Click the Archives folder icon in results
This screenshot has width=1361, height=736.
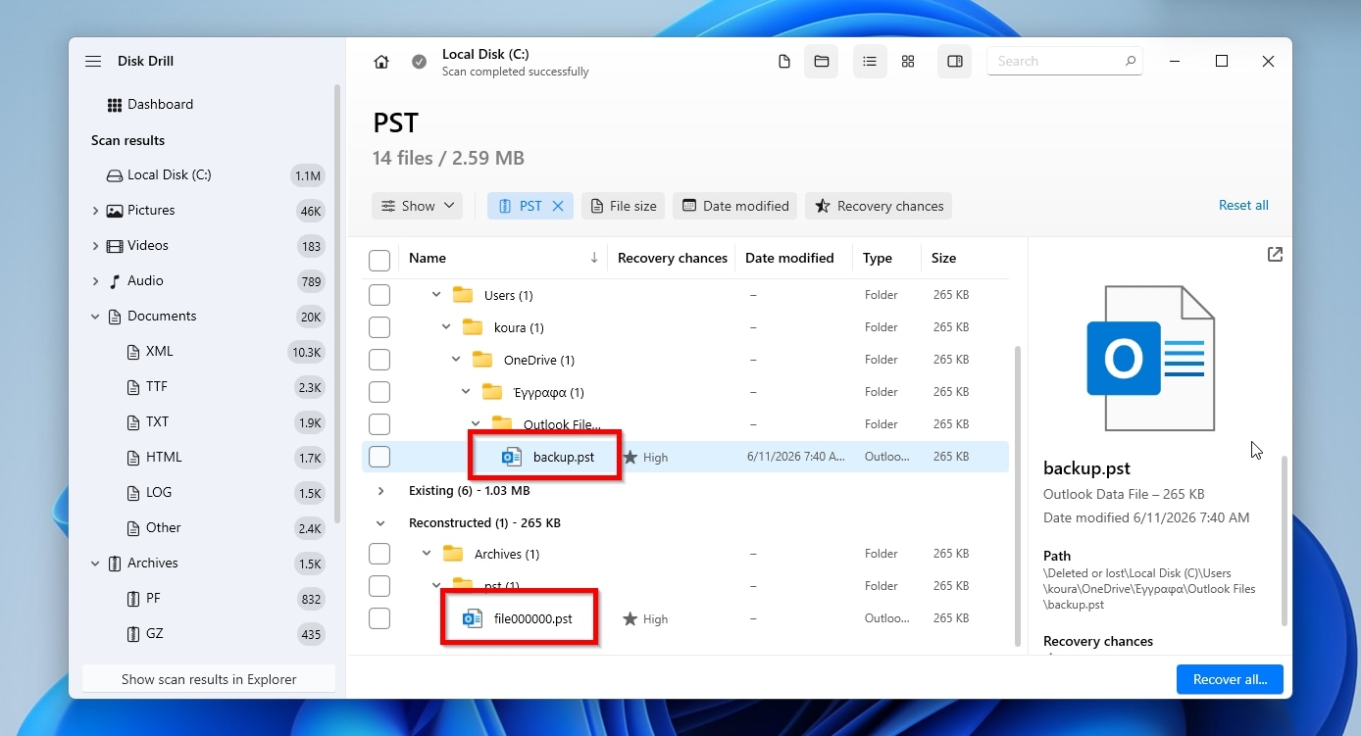453,553
